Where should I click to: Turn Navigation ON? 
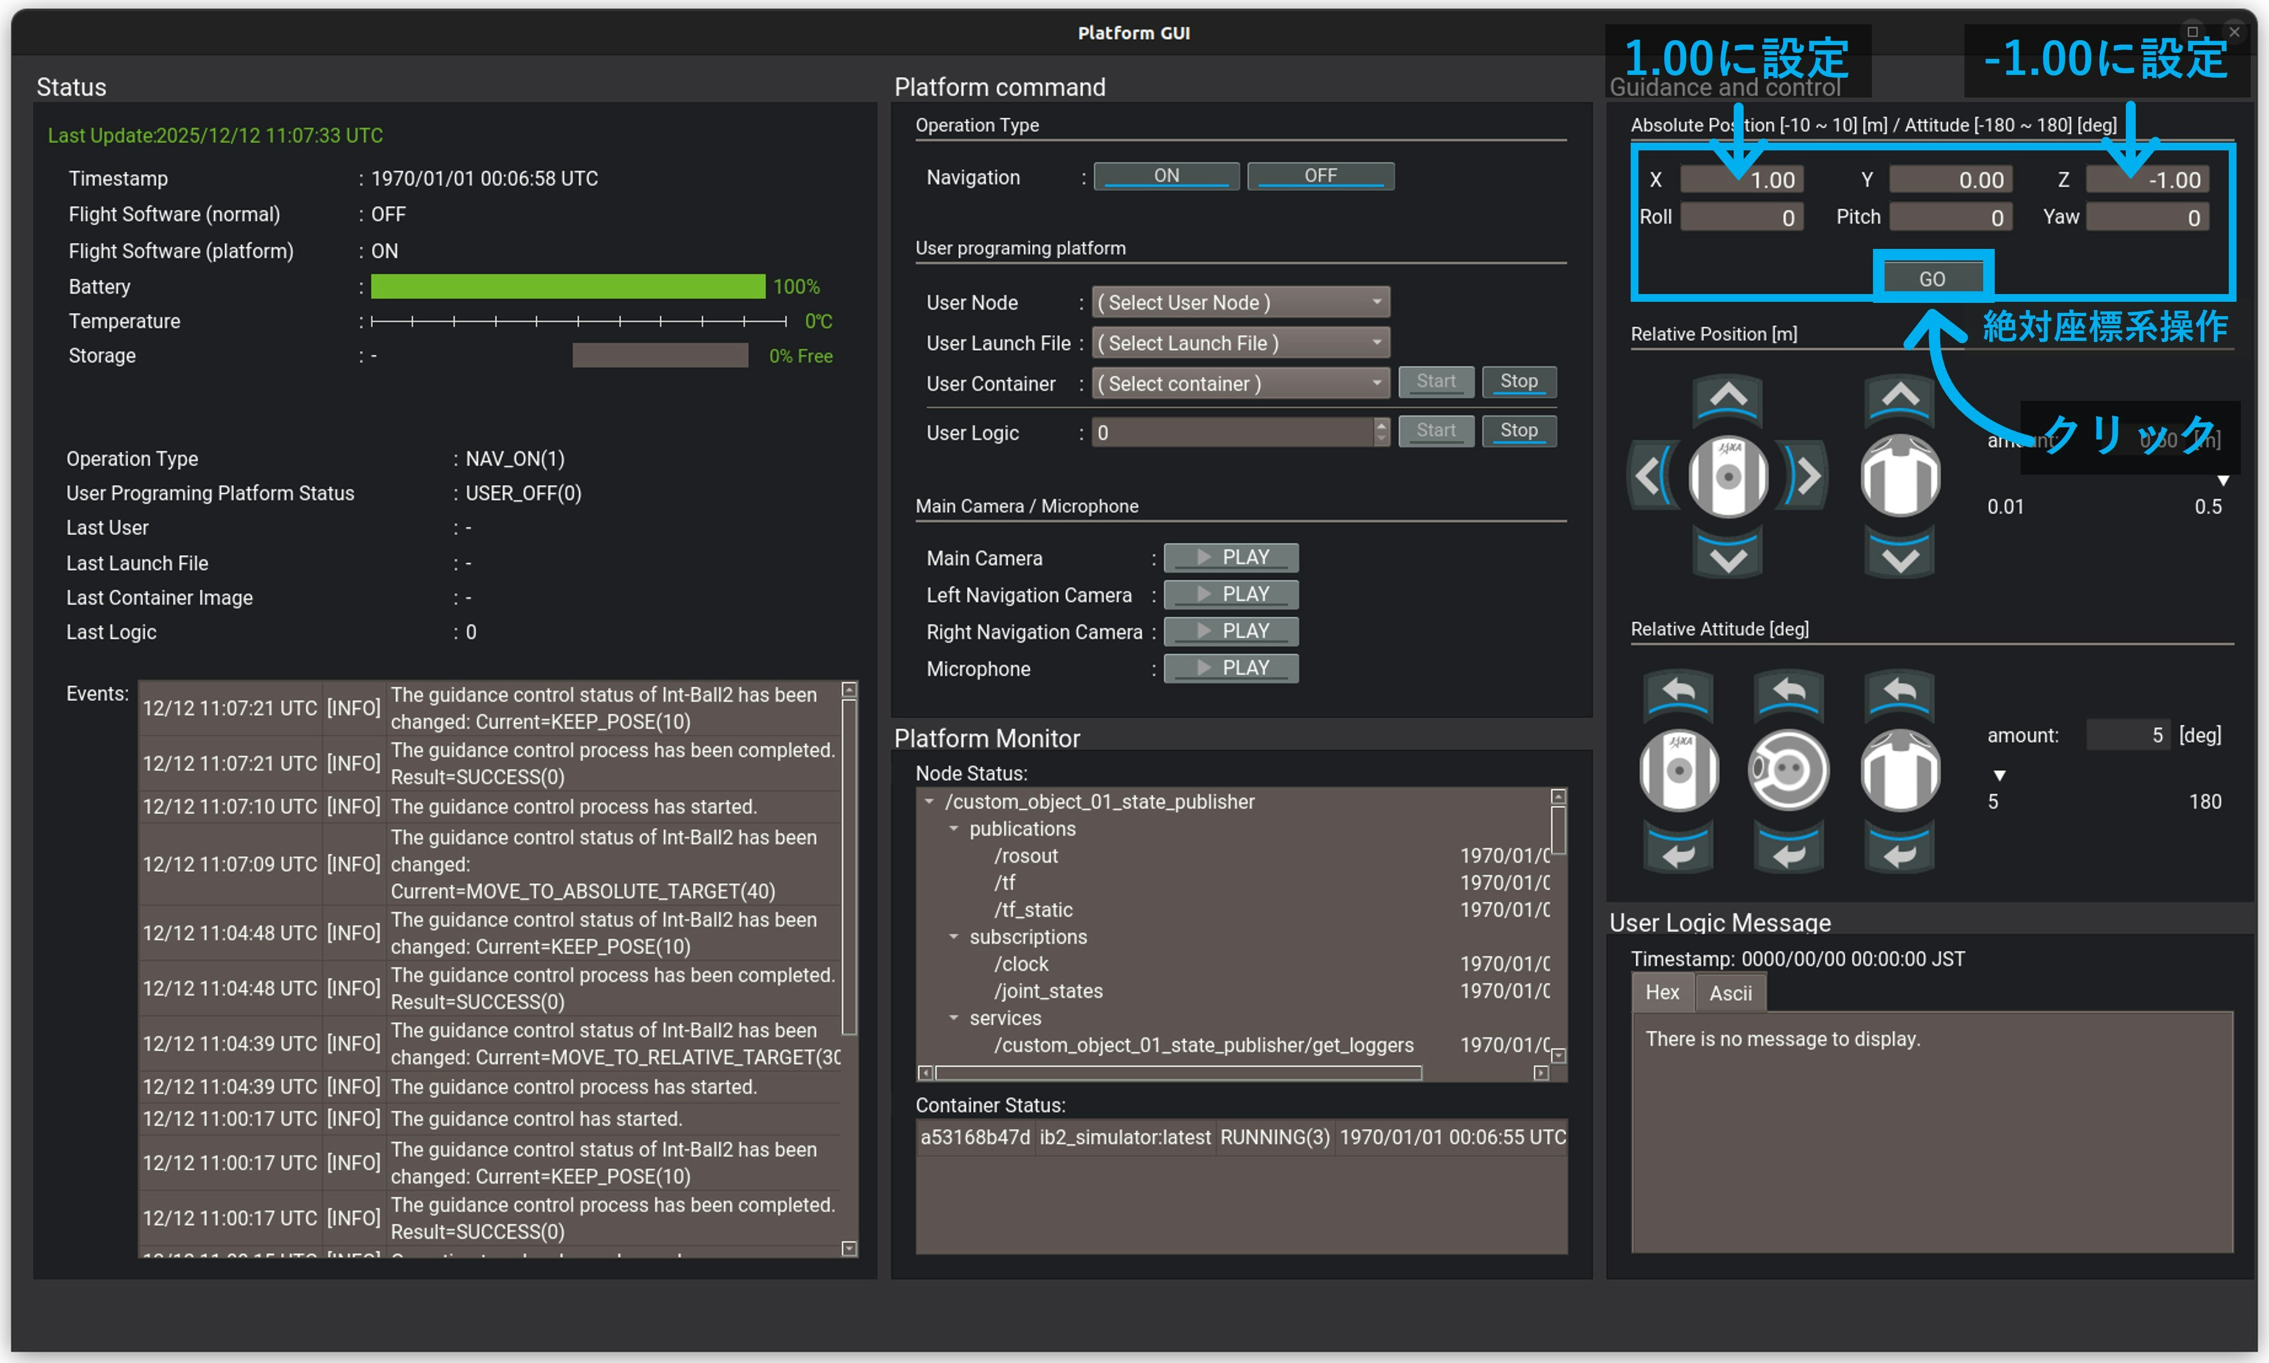pyautogui.click(x=1166, y=176)
